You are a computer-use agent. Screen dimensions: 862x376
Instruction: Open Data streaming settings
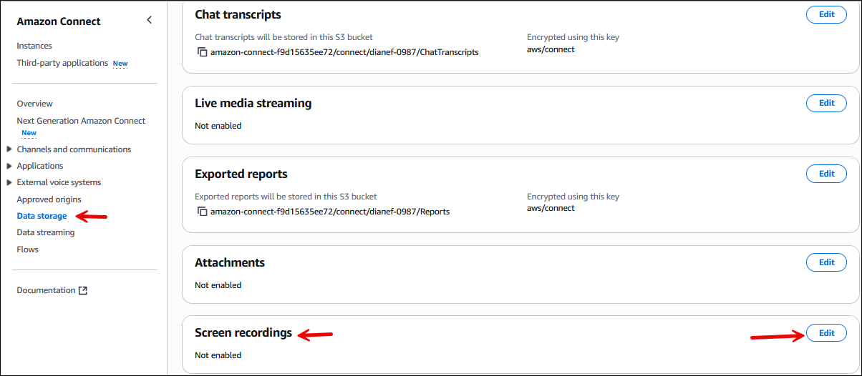45,232
